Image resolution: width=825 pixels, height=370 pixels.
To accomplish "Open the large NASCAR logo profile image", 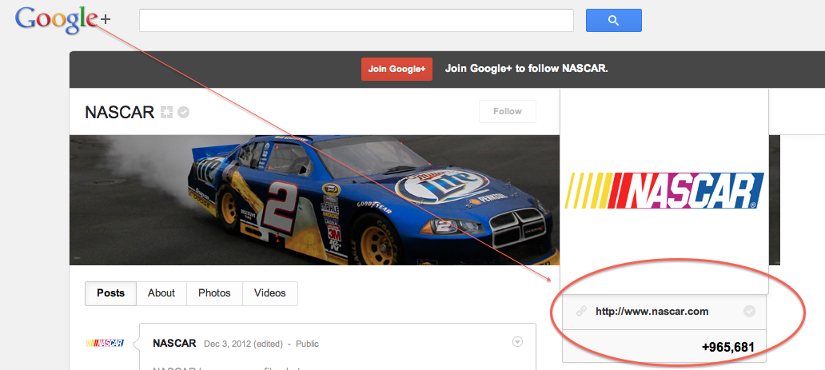I will [664, 190].
